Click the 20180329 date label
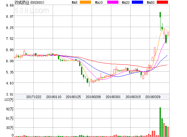Viewport: 187px width, 137px height. click(x=153, y=97)
